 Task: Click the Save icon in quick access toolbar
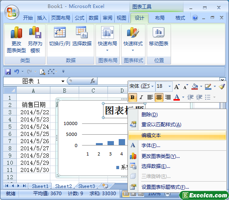[8, 72]
